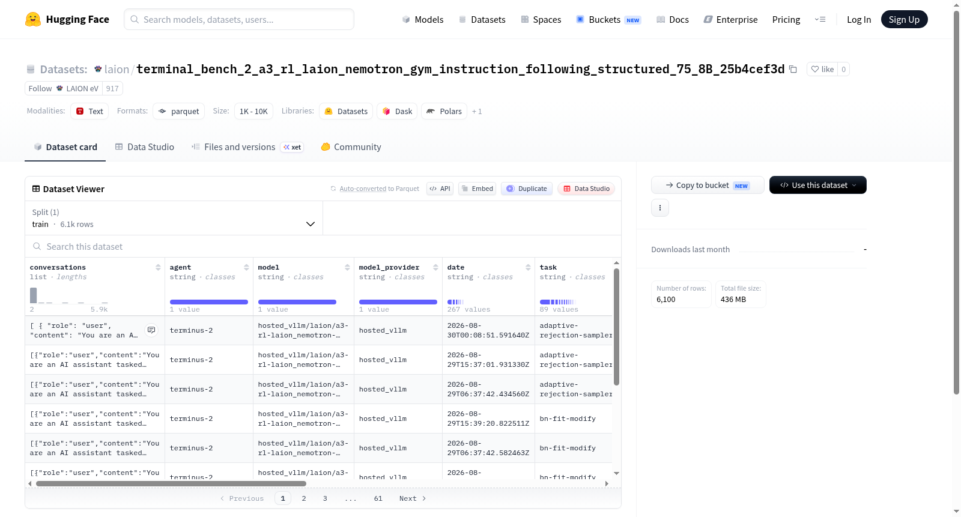Expand the Use this dataset dropdown

[818, 185]
